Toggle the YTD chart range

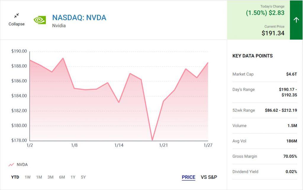[x=15, y=177]
